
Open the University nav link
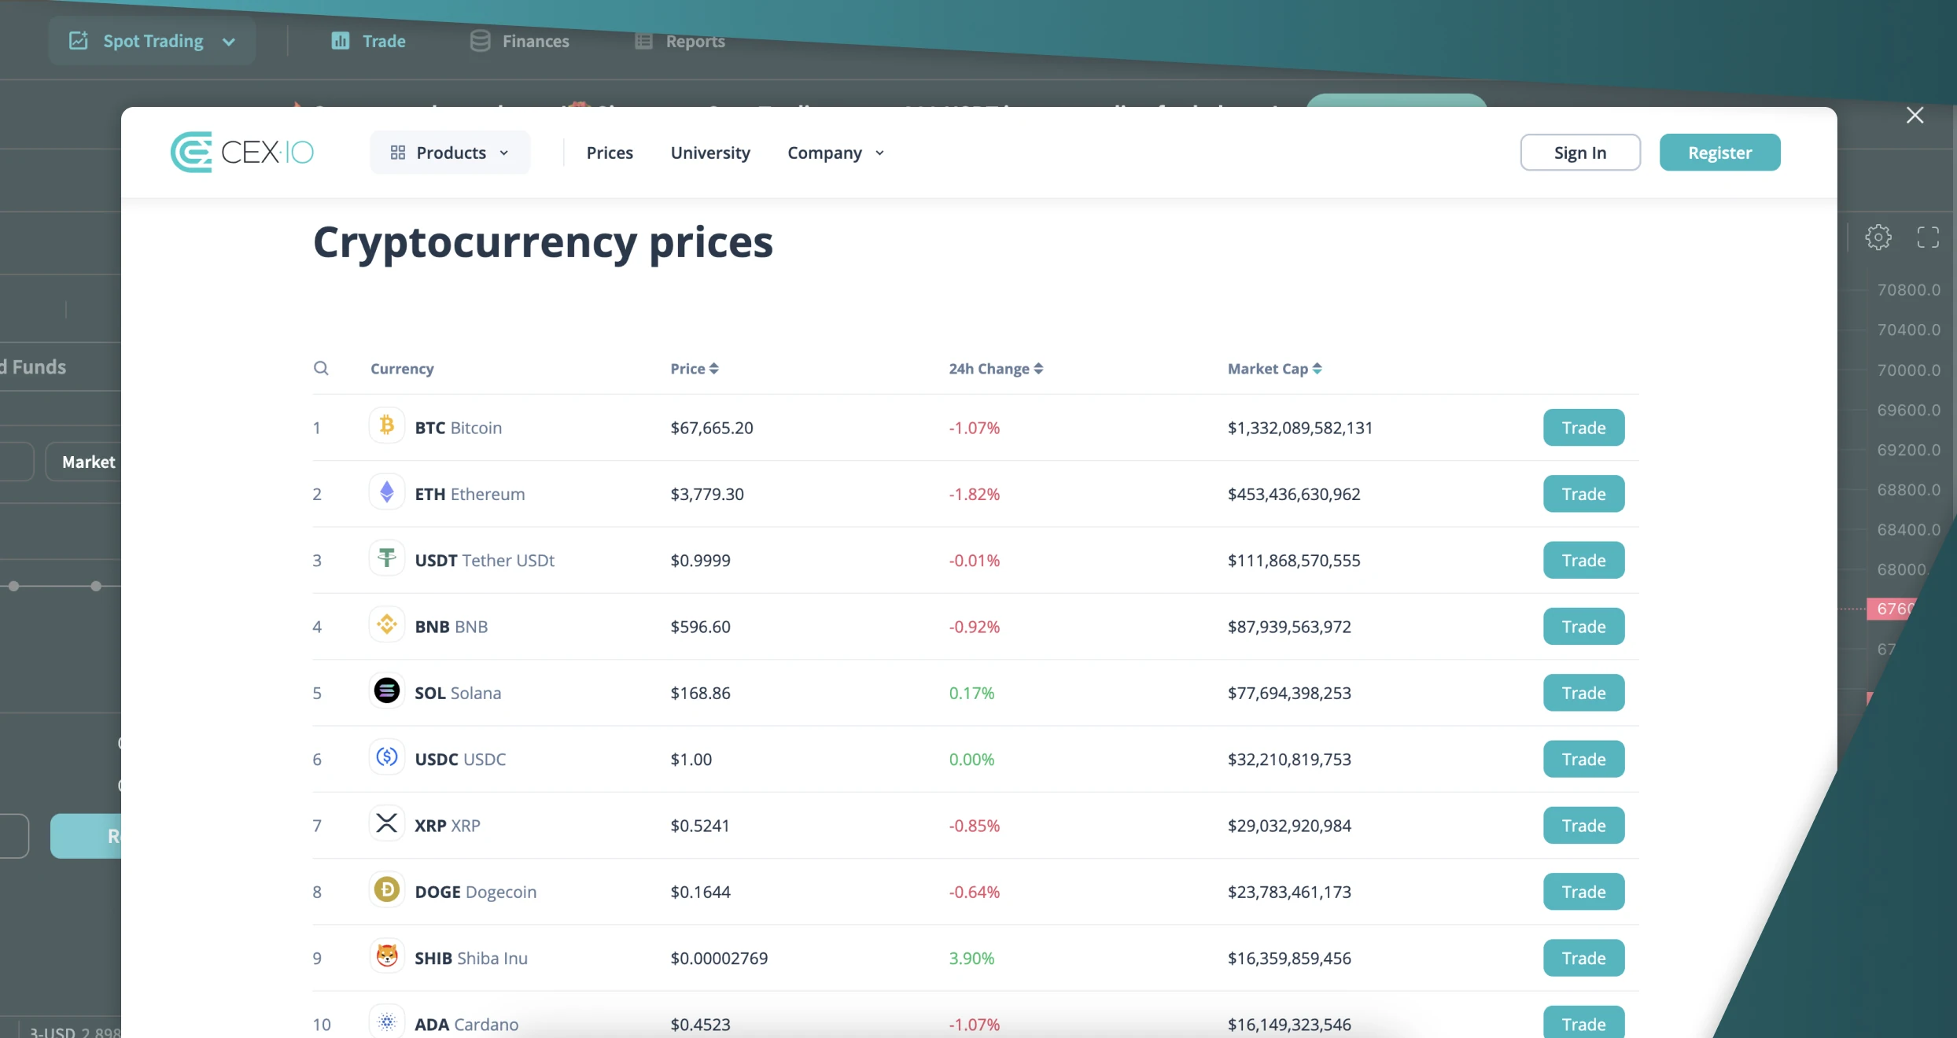pos(710,153)
